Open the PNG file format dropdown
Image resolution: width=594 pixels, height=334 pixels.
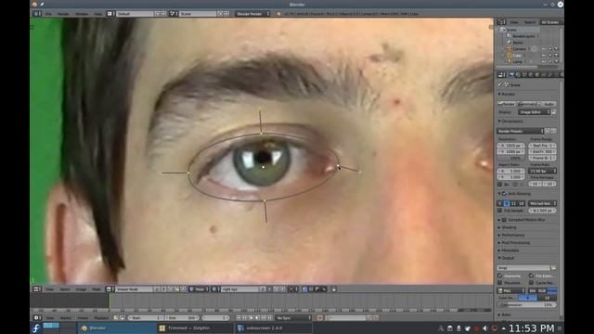511,290
